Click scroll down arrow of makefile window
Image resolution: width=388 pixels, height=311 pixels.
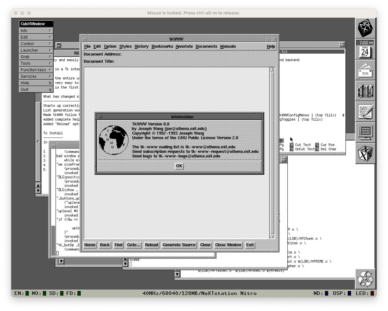pos(177,274)
